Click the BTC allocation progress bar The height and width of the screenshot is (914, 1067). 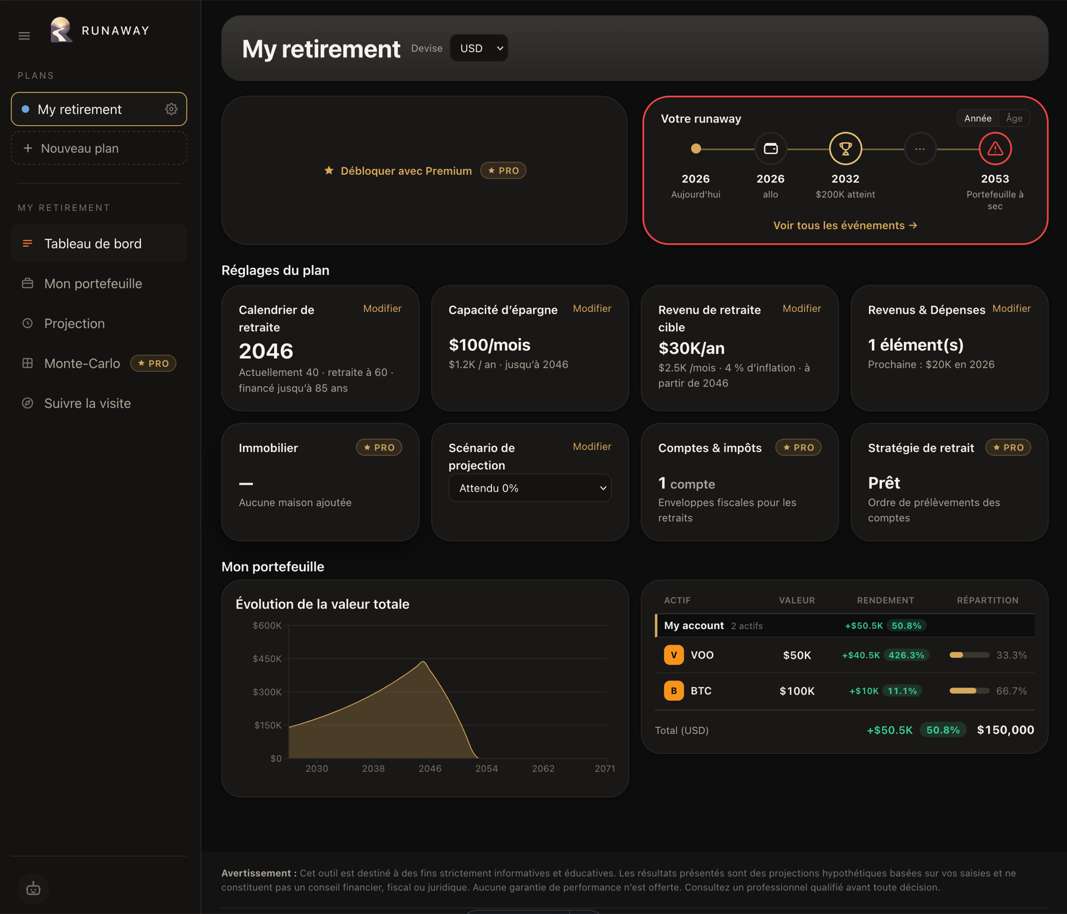point(969,691)
